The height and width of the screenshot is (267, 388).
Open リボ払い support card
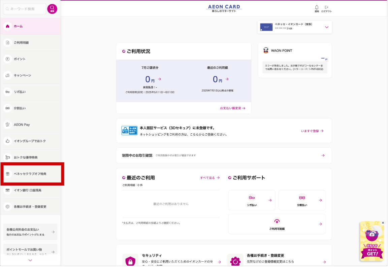click(252, 200)
